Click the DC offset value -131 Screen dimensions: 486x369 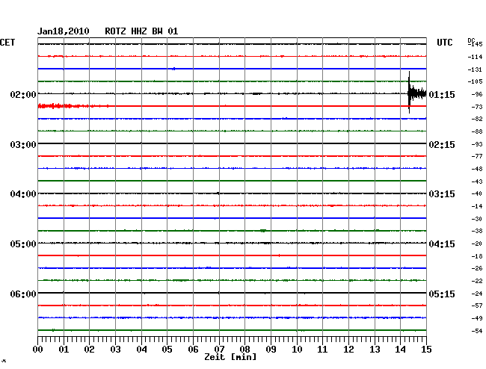coord(475,69)
